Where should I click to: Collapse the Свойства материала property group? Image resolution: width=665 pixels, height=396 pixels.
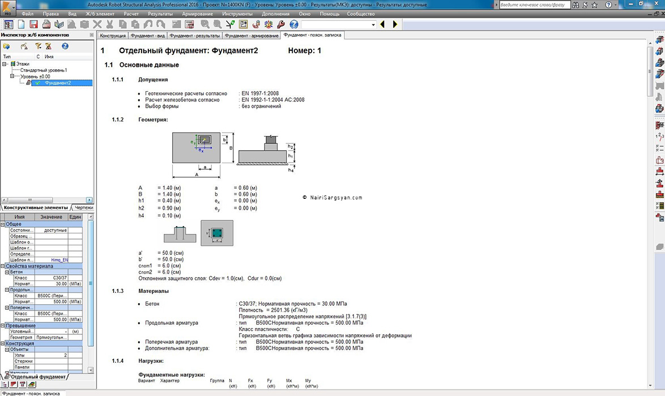coord(2,266)
